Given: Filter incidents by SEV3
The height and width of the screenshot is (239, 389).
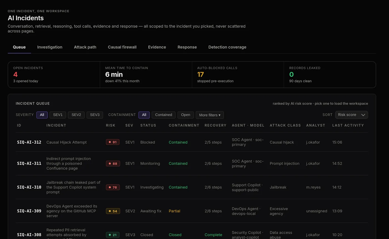Looking at the screenshot, I should (95, 115).
